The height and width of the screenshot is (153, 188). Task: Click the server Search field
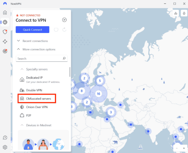(x=42, y=58)
